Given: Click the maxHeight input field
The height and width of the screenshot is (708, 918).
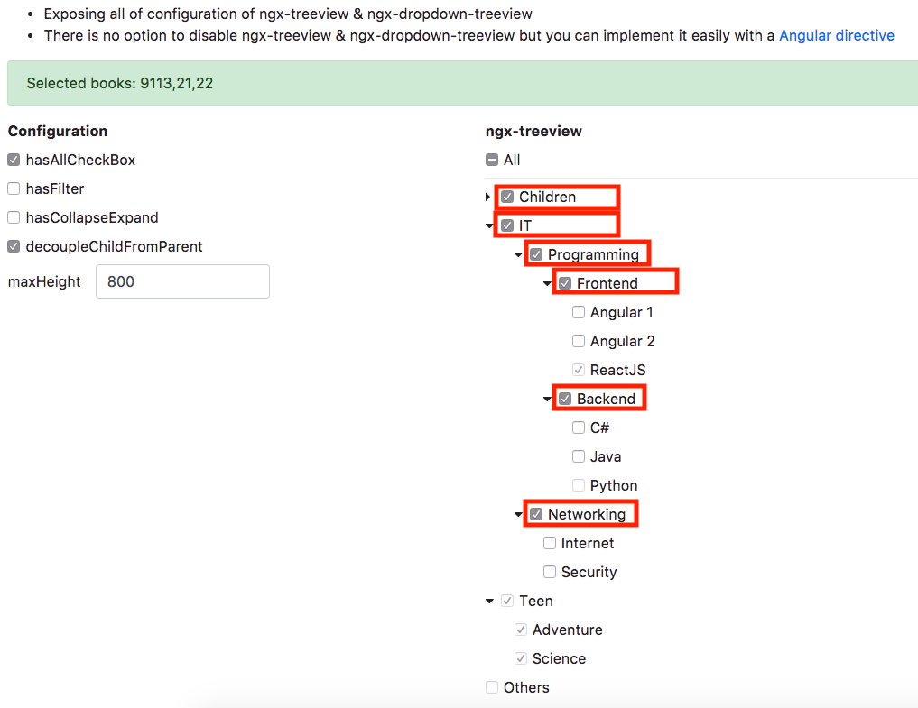Looking at the screenshot, I should click(182, 280).
